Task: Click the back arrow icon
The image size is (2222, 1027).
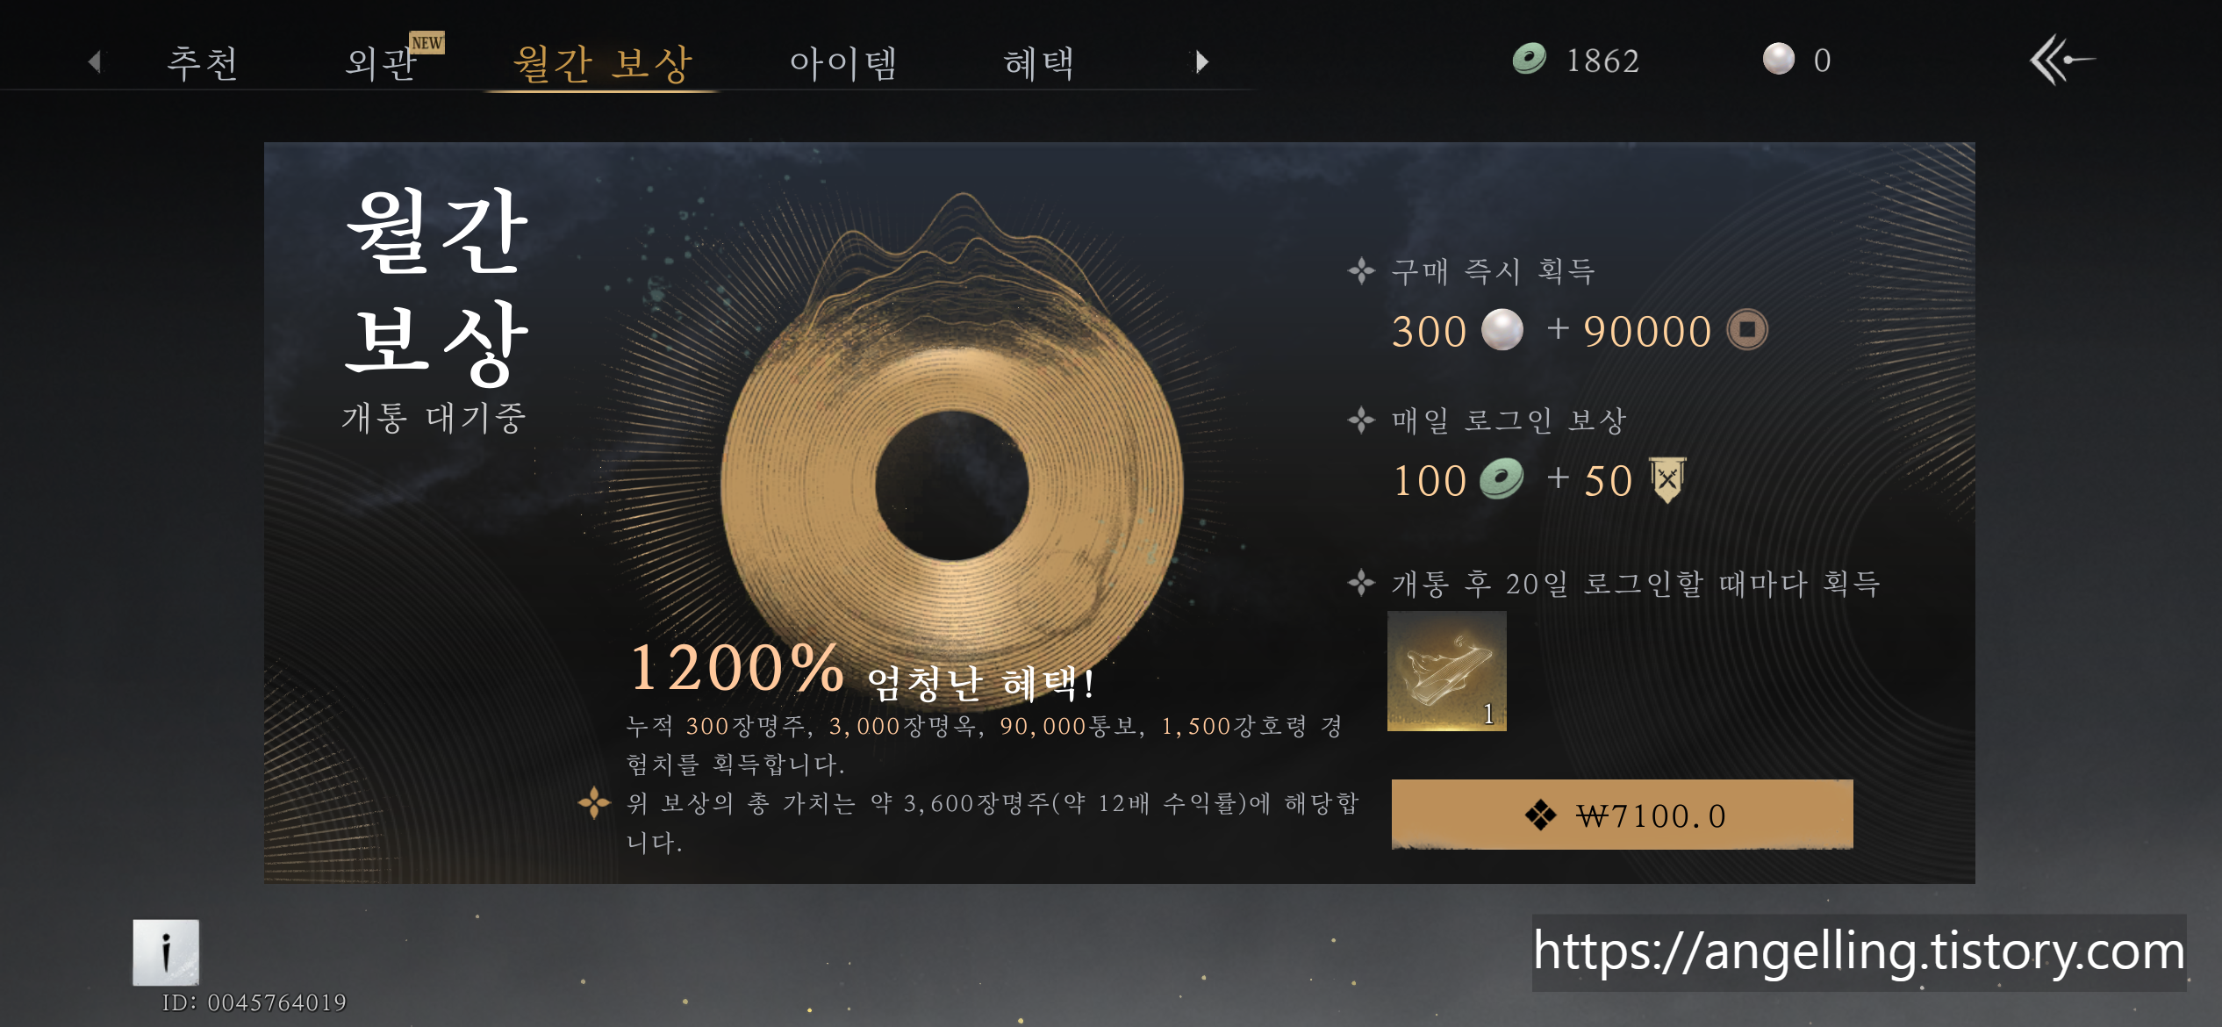Action: 2062,60
